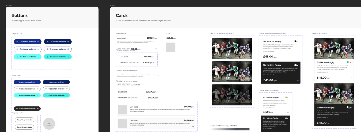Select the grey thumbnail on the second large Love Island card

123,124
